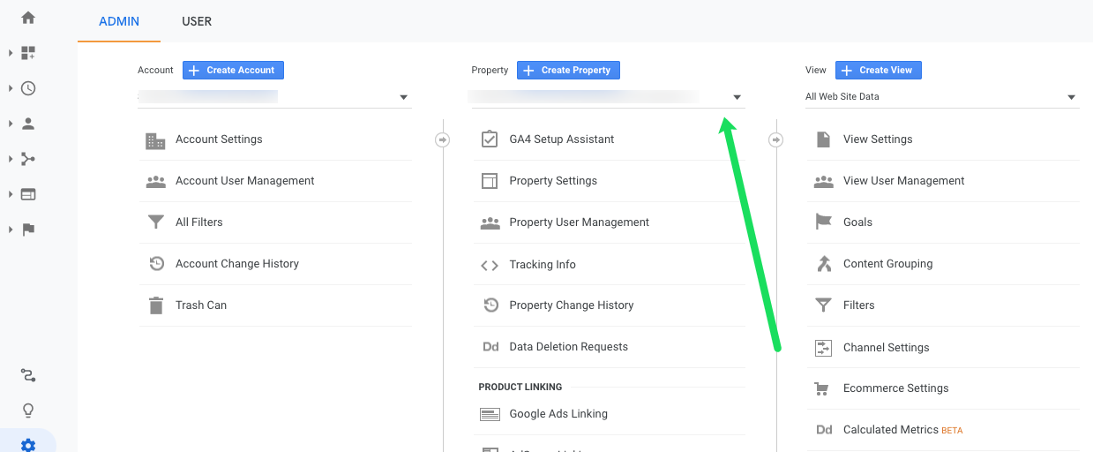Click the Create View button
The height and width of the screenshot is (452, 1093).
point(878,70)
